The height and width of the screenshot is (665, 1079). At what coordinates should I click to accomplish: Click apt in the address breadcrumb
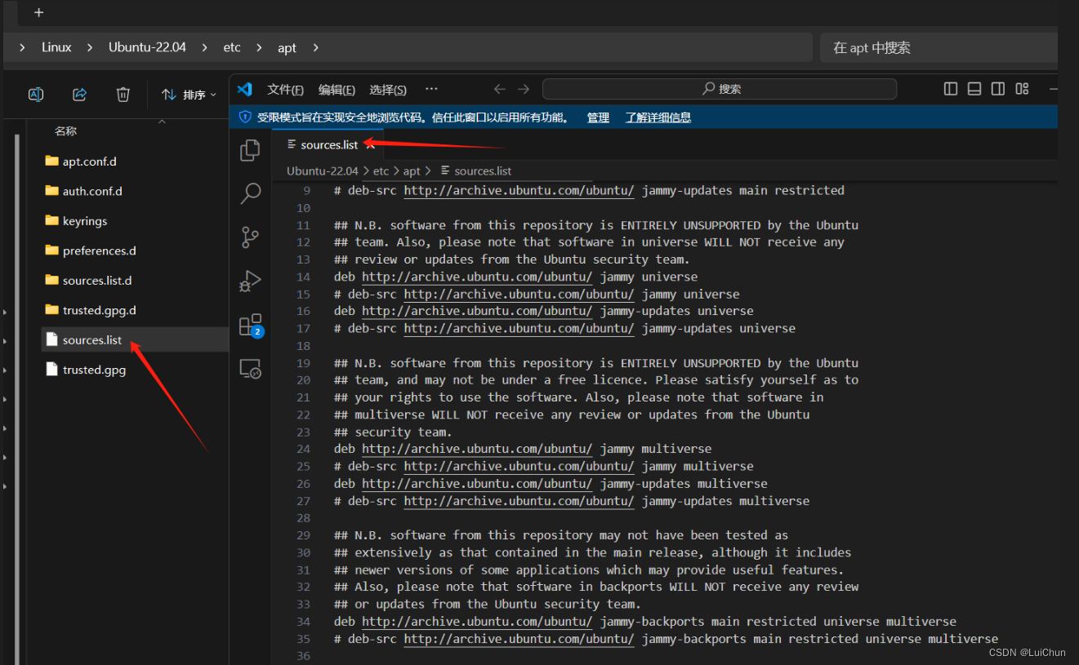coord(287,48)
